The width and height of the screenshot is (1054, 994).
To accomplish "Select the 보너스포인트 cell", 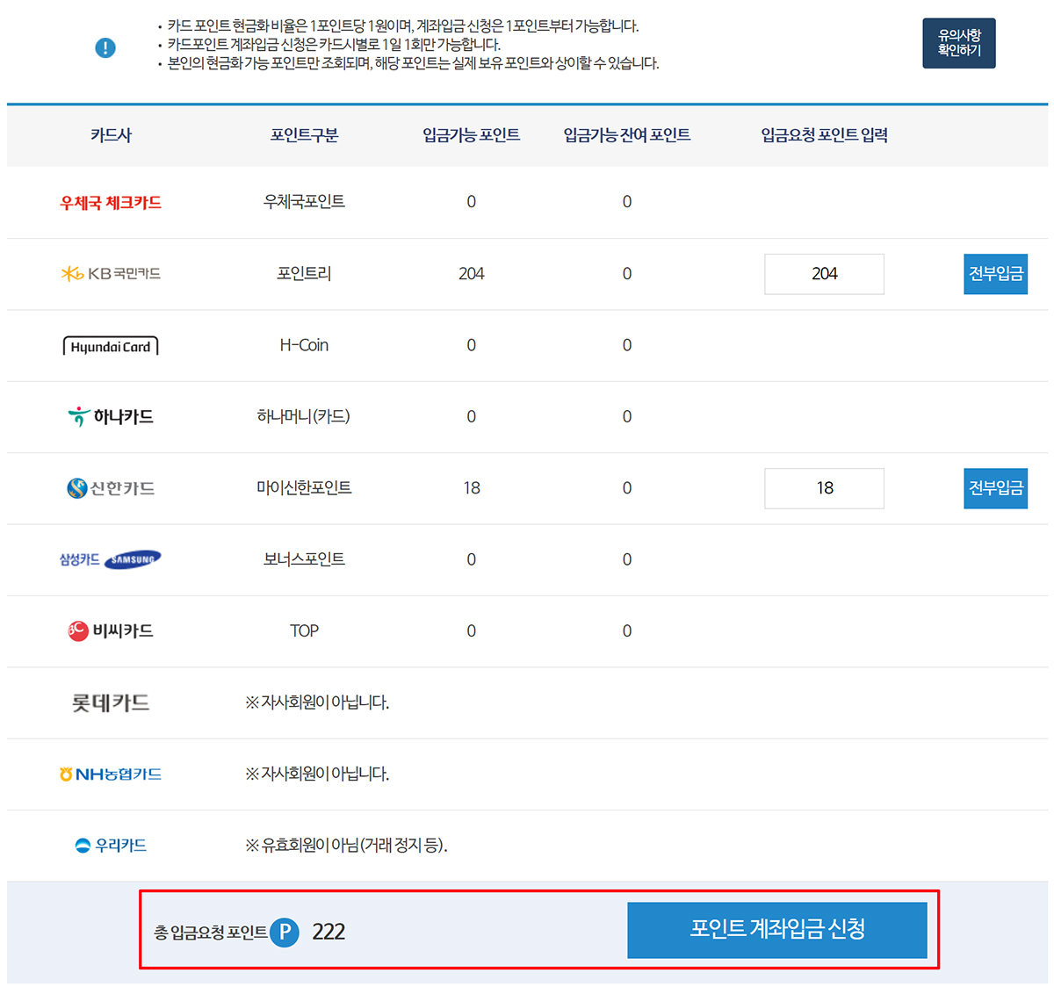I will [x=304, y=559].
